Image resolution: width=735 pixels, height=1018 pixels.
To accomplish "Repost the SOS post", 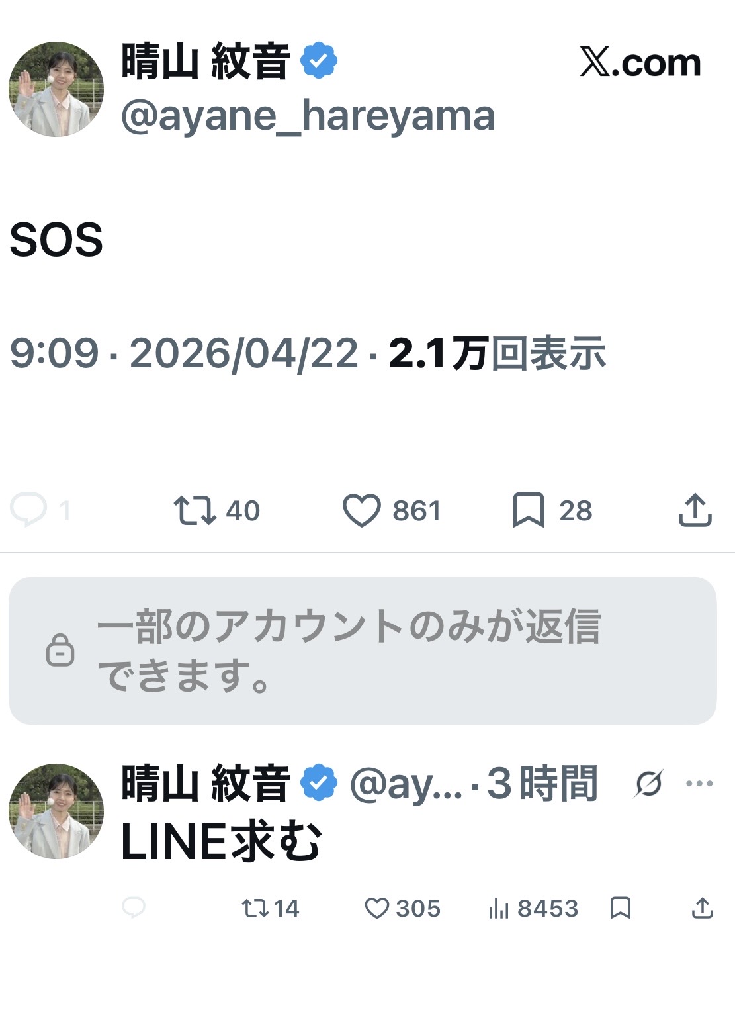I will (195, 511).
